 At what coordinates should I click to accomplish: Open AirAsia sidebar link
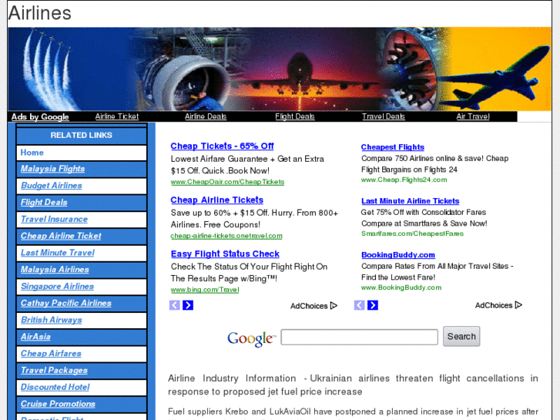(35, 337)
